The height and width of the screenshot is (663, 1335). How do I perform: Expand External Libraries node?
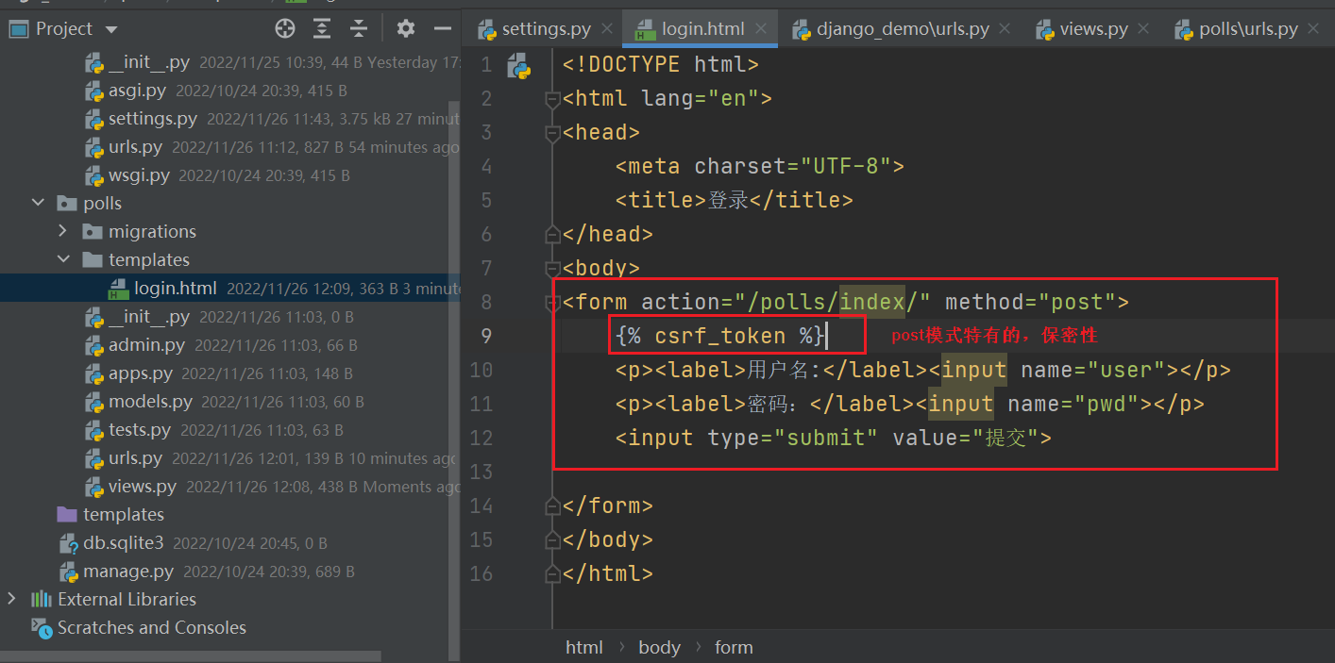pyautogui.click(x=11, y=599)
